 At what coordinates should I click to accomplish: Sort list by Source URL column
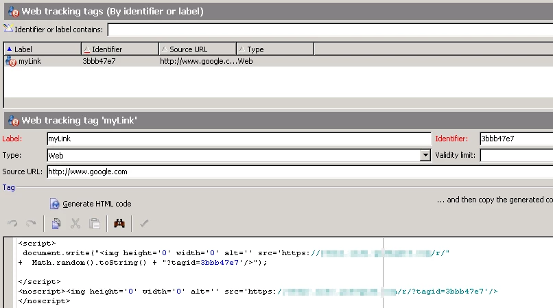point(198,49)
